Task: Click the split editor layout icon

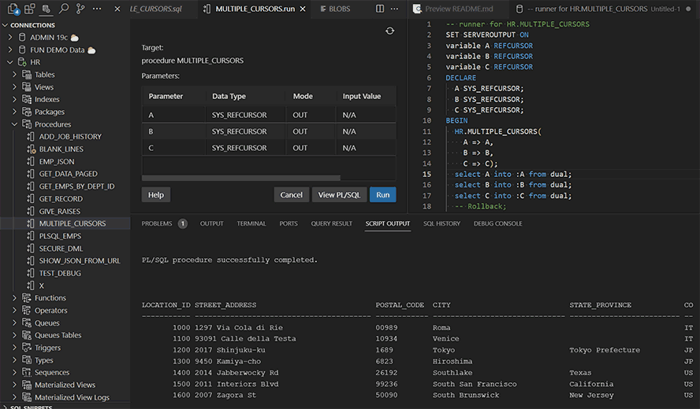Action: point(380,9)
